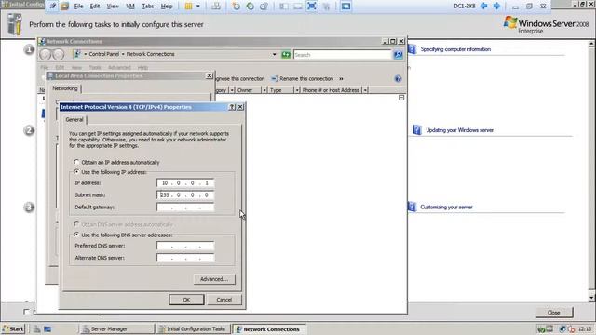Viewport: 596px width, 335px height.
Task: Click icon beside Specifying computer information
Action: [412, 49]
